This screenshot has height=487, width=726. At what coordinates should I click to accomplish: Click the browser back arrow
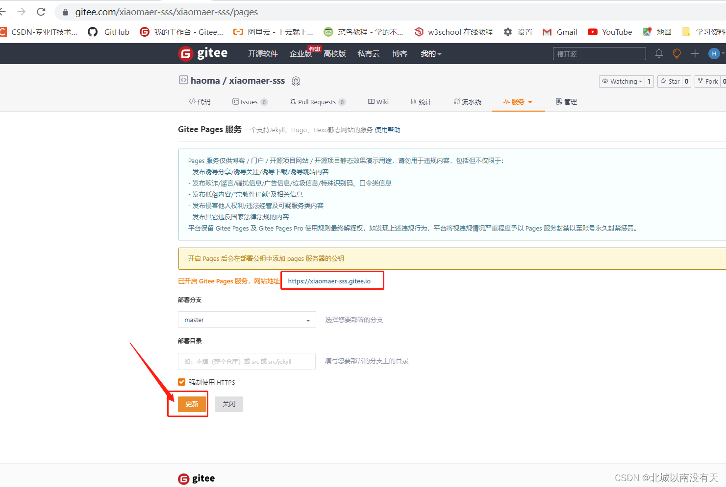coord(2,11)
